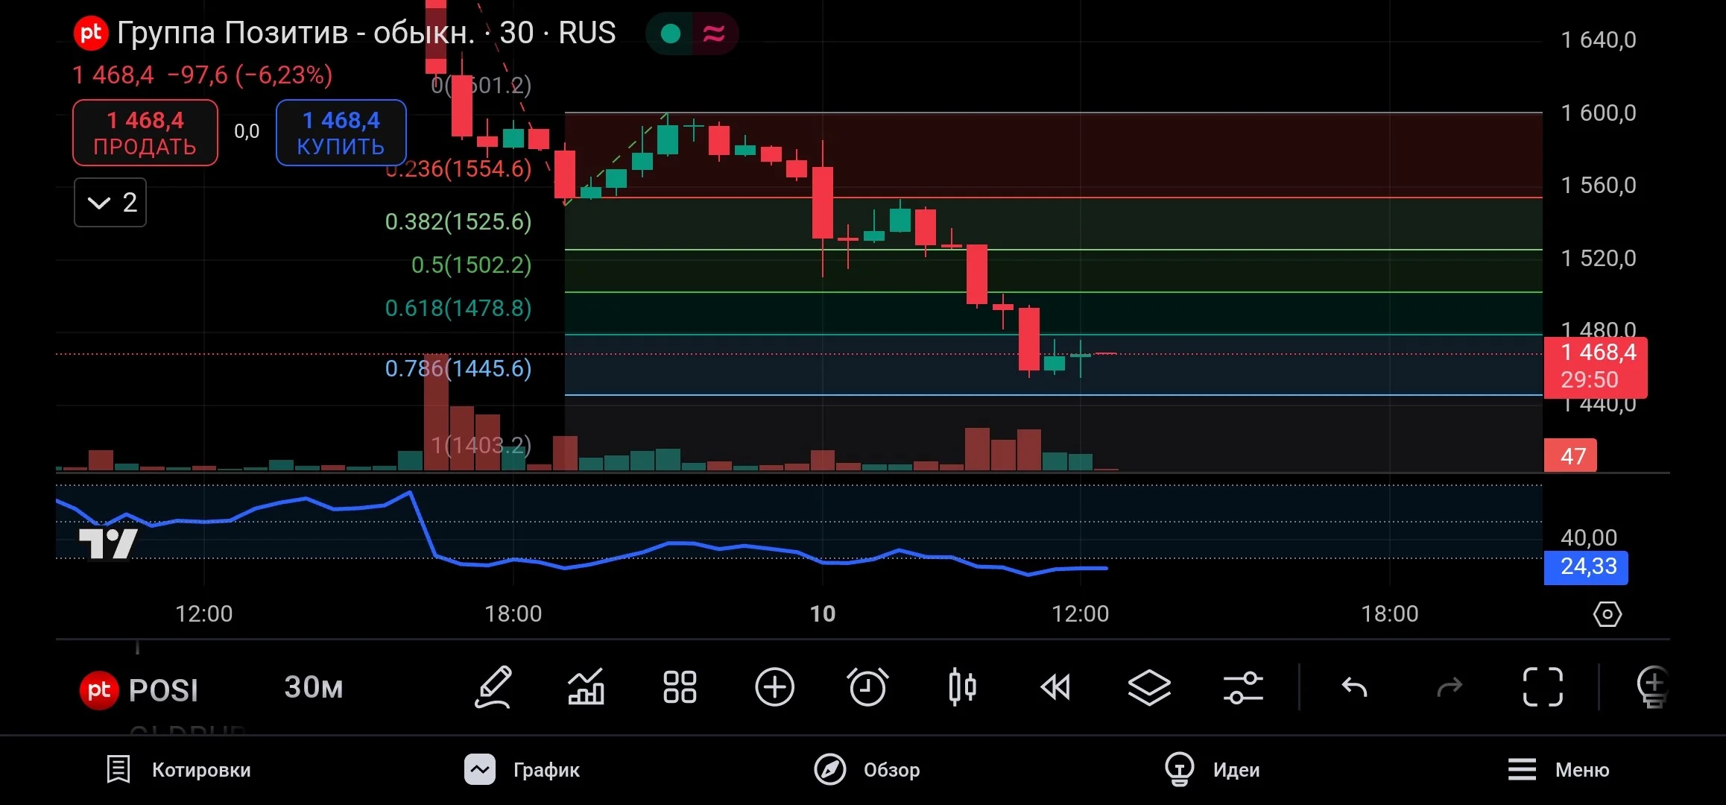
Task: Tap the ПРОДАТЬ sell button at 1 468,4
Action: pyautogui.click(x=145, y=133)
